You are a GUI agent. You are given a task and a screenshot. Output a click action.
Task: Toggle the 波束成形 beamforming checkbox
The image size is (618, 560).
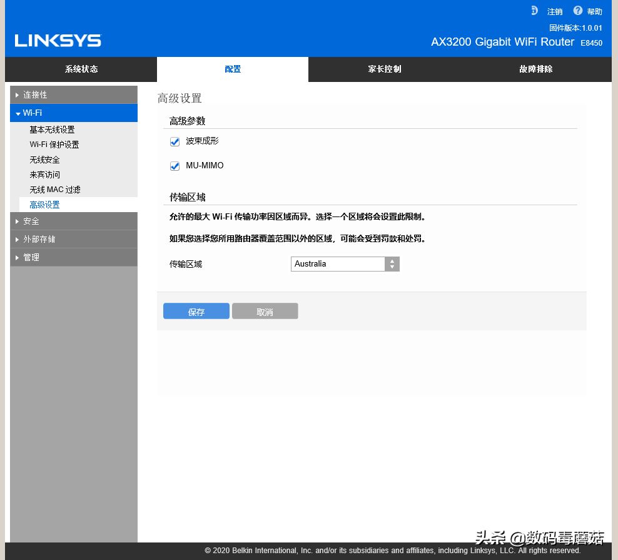(x=175, y=141)
